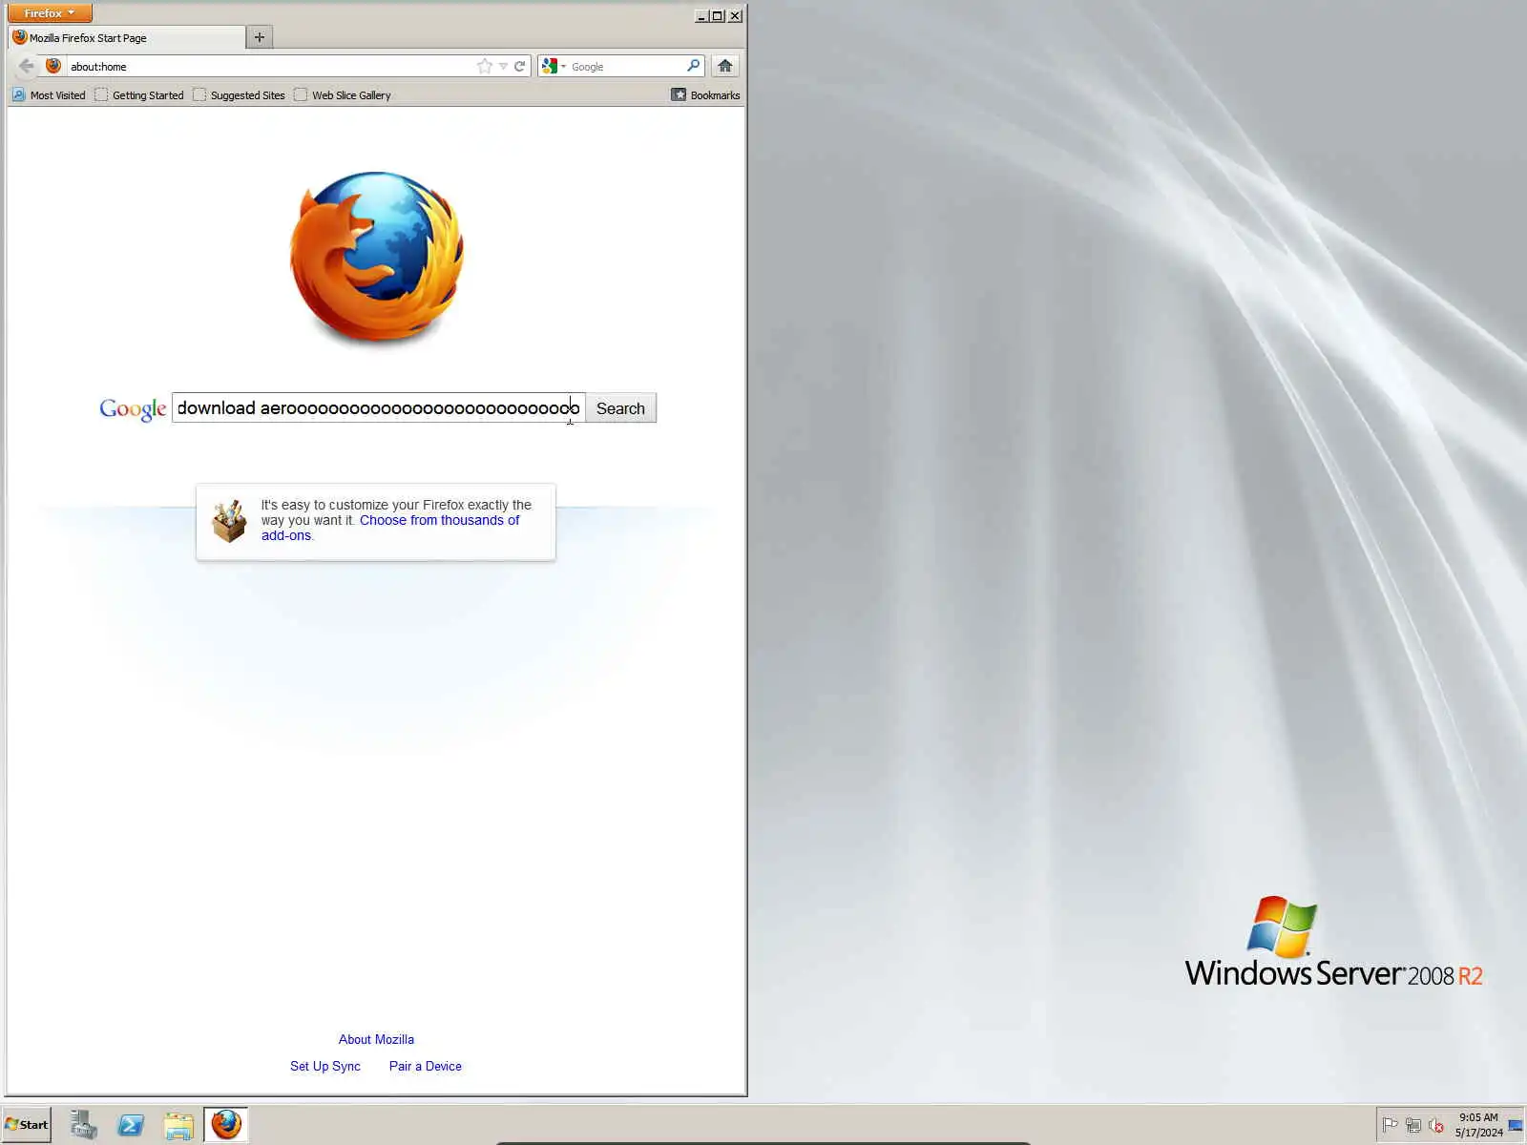This screenshot has width=1527, height=1145.
Task: Open the Suggested Sites bookmark
Action: (239, 95)
